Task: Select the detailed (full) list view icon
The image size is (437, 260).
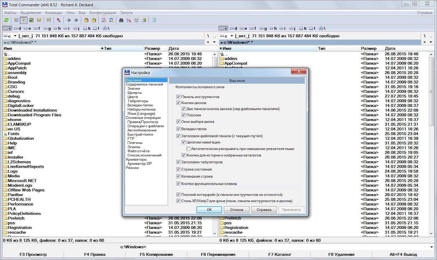Action: [24, 20]
